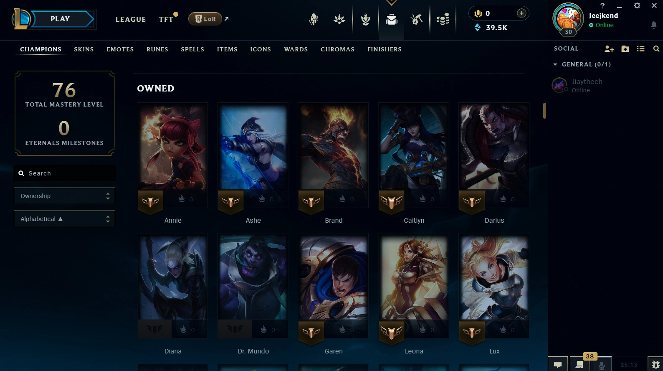
Task: Open the Store coins icon
Action: click(x=443, y=19)
